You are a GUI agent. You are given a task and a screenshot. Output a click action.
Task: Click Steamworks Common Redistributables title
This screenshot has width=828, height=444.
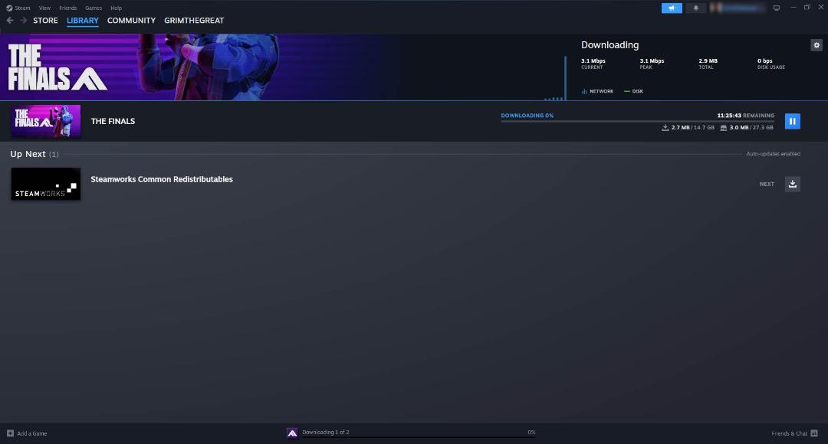(162, 179)
